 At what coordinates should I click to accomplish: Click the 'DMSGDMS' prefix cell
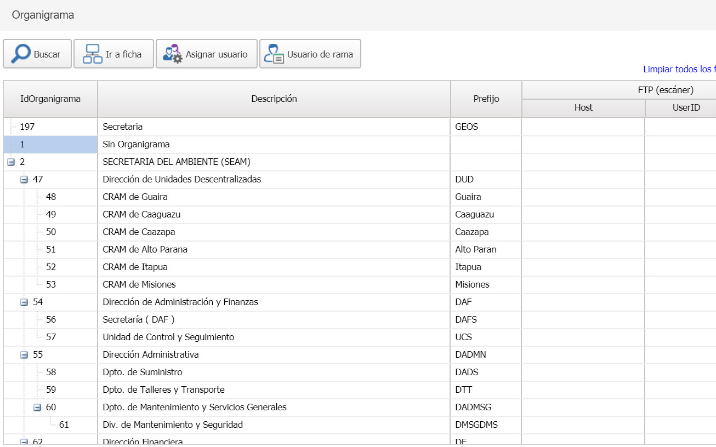click(x=486, y=425)
